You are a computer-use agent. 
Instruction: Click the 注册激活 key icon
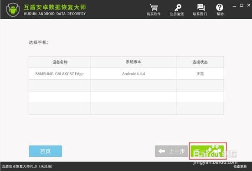(177, 8)
